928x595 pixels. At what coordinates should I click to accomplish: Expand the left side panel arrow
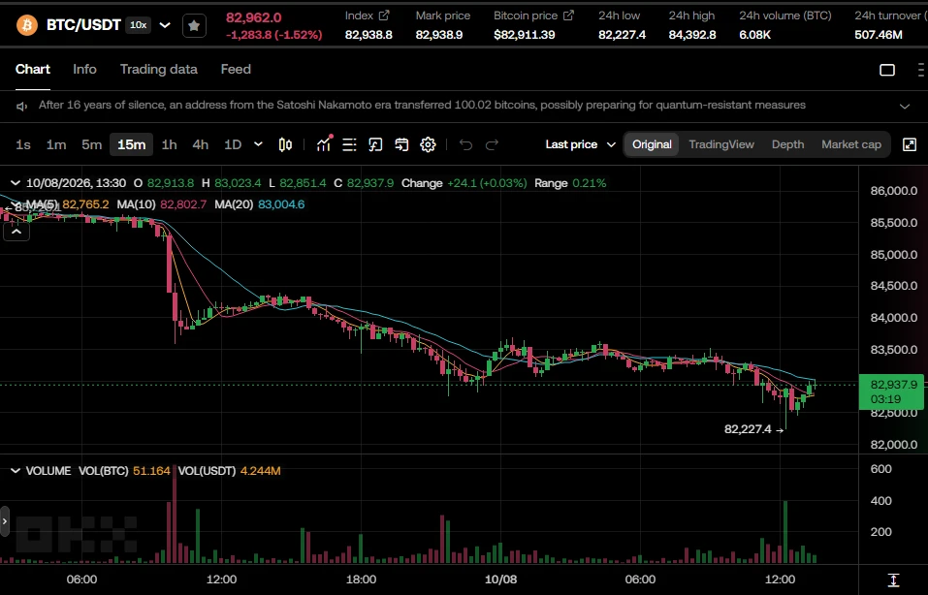click(5, 521)
